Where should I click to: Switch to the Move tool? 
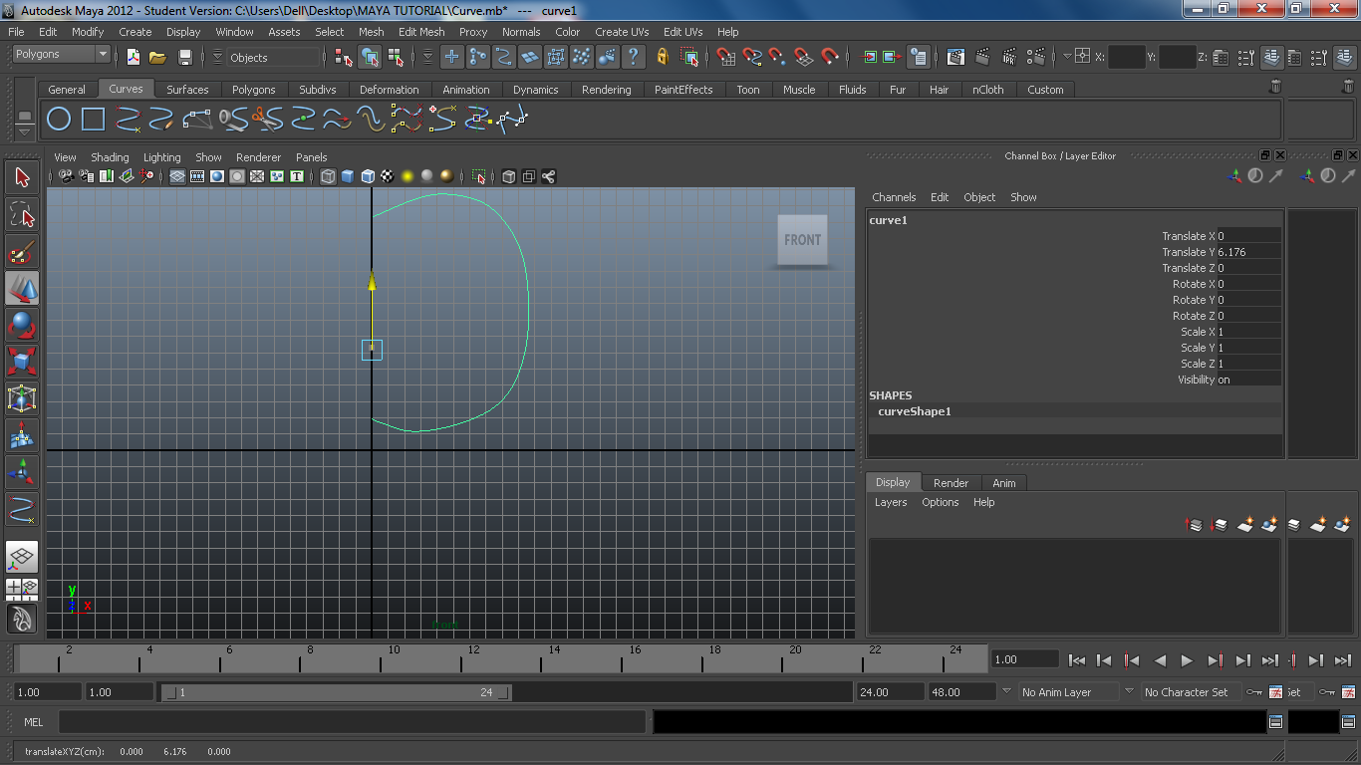point(22,288)
